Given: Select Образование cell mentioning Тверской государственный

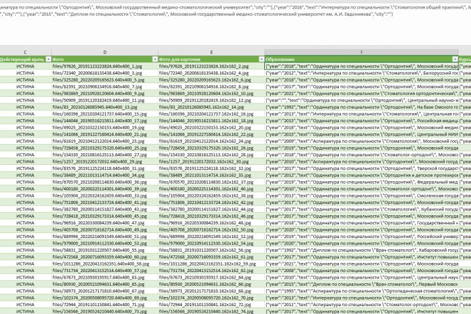Looking at the screenshot, I should pyautogui.click(x=361, y=169).
